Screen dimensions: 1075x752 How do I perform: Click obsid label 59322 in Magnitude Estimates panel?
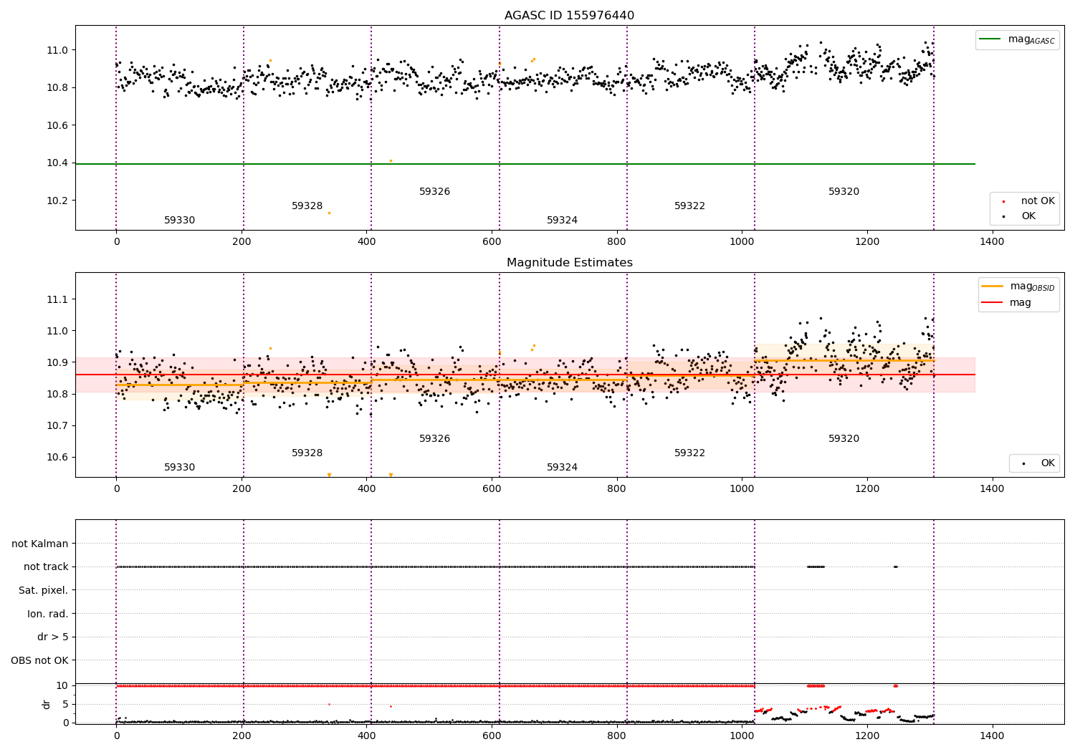tap(689, 453)
